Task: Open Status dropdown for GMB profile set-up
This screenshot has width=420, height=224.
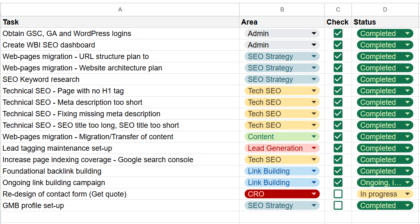Action: 407,206
